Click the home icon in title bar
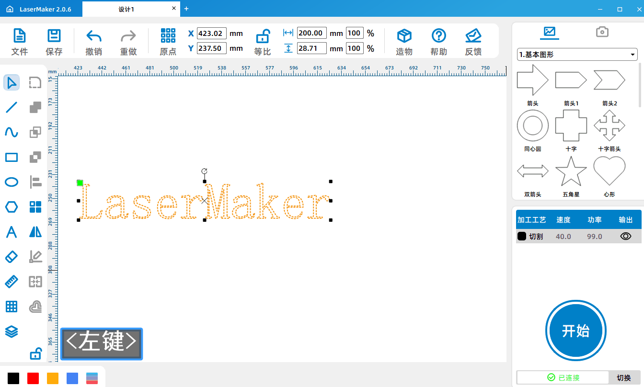Image resolution: width=644 pixels, height=387 pixels. coord(10,9)
